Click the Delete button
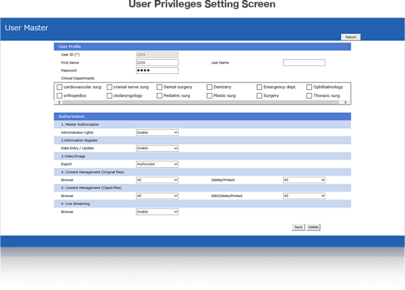 313,227
